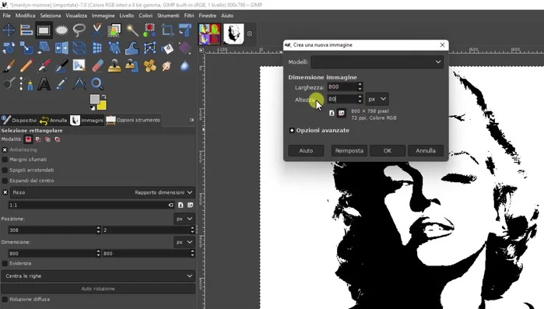
Task: Select the Ink tool
Action: pyautogui.click(x=61, y=65)
